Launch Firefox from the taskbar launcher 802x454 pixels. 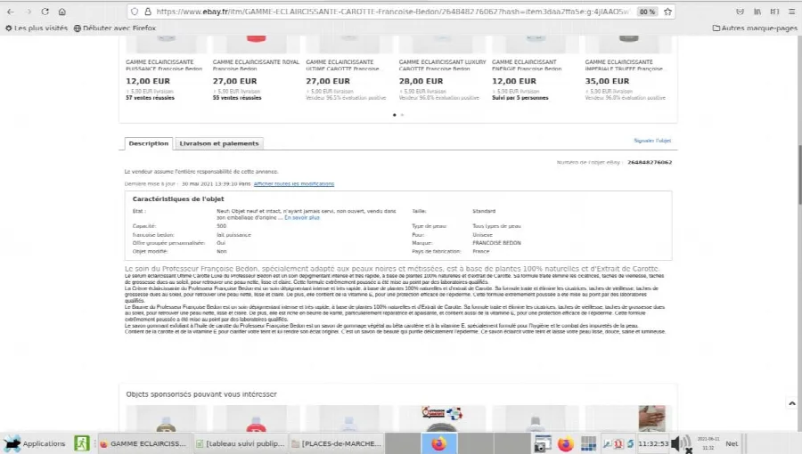(565, 443)
